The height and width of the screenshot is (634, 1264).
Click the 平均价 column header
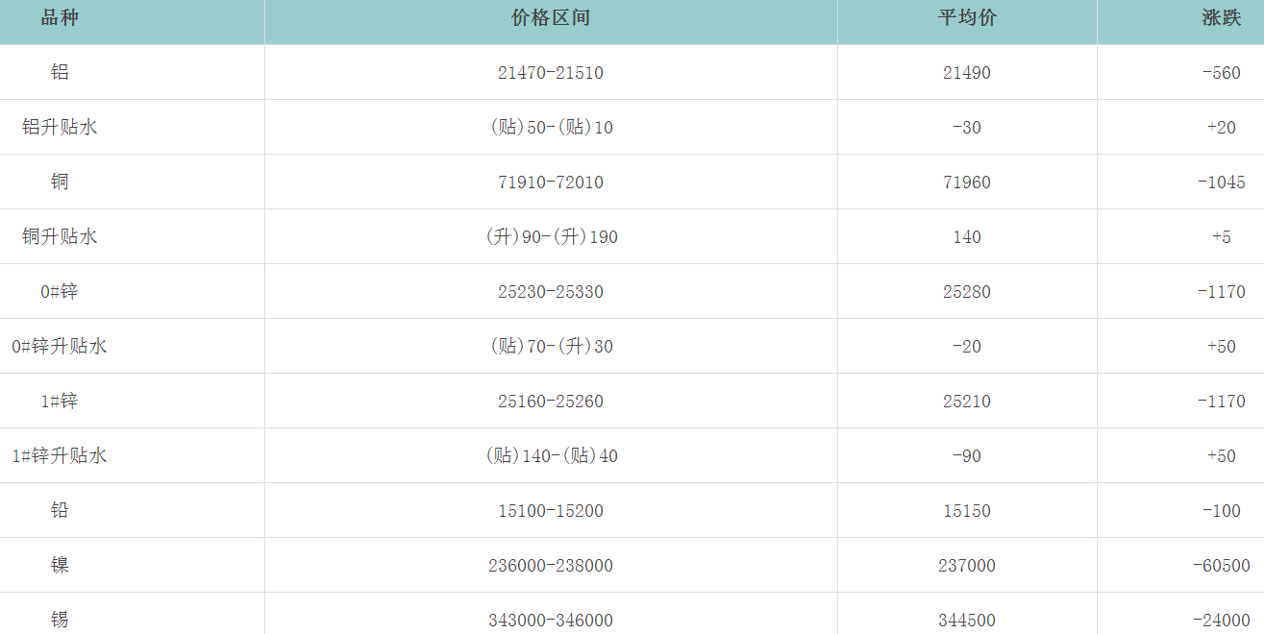pos(967,18)
